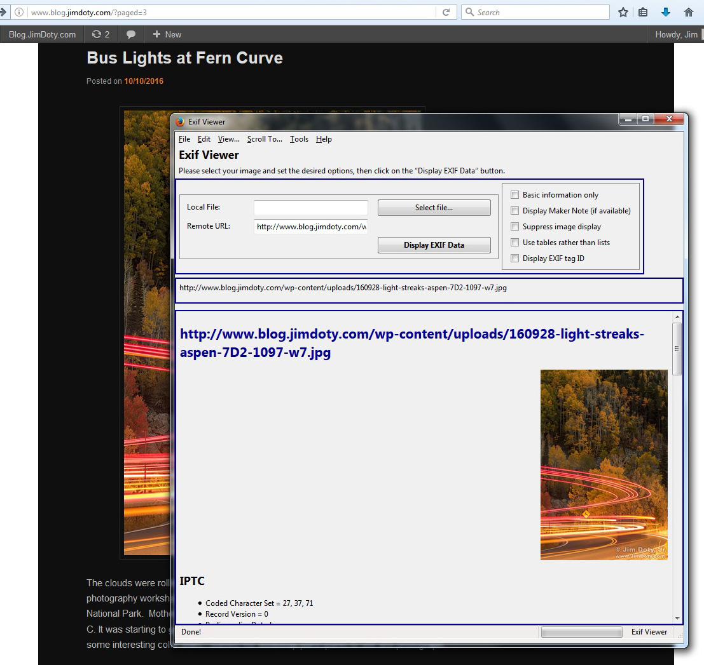Screen dimensions: 704x665
Task: Close the Exif Viewer window
Action: [669, 119]
